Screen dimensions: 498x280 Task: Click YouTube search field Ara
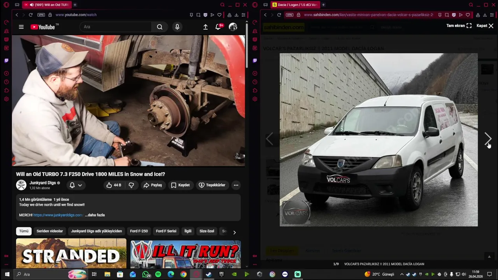coord(116,27)
